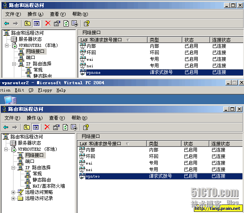
Task: Click the Virtual PC computer icon below menu
Action: pos(10,100)
